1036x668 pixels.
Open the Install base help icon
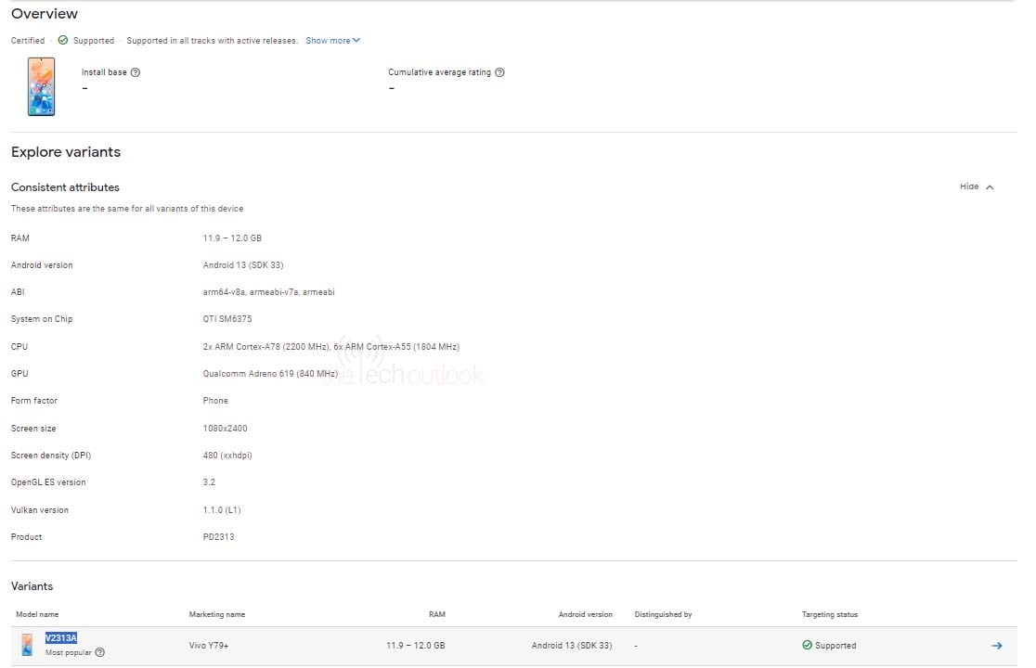click(136, 71)
